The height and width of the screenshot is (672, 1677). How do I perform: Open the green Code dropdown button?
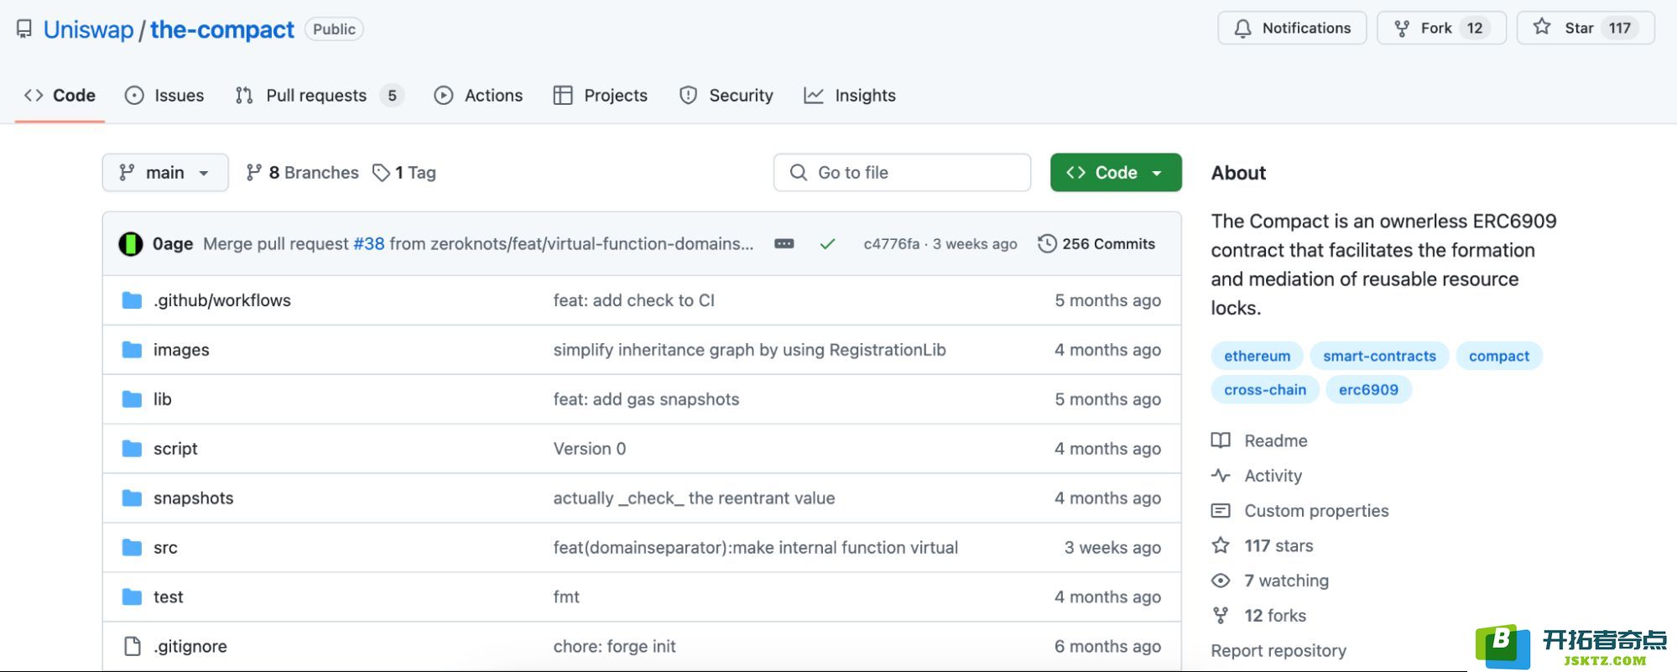tap(1116, 172)
